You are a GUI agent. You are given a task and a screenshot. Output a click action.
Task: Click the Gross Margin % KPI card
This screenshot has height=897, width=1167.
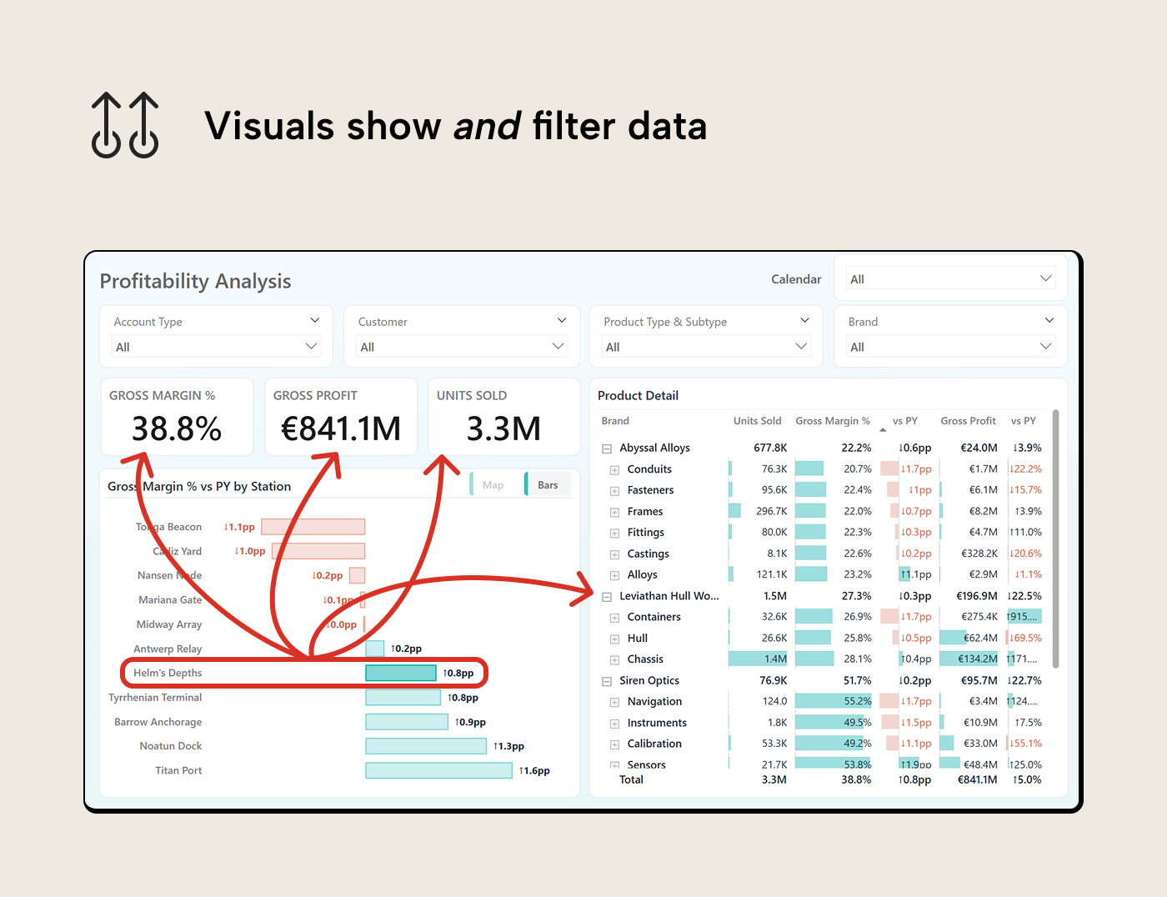pyautogui.click(x=177, y=417)
